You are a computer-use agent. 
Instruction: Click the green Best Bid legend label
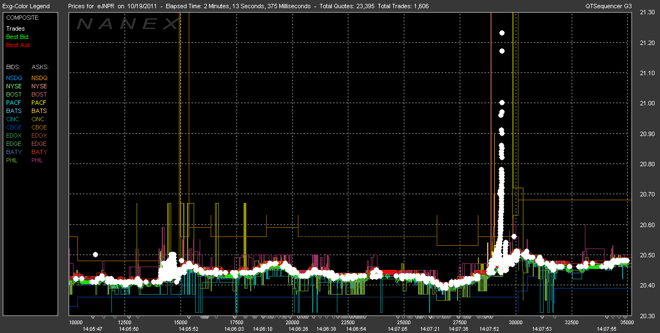tap(17, 37)
